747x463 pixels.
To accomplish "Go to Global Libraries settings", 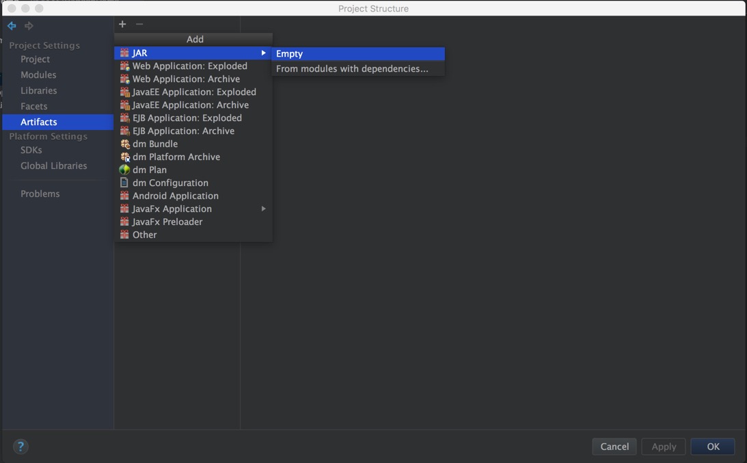I will (53, 166).
